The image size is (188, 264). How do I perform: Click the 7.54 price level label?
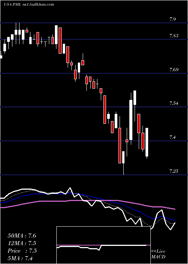[174, 103]
